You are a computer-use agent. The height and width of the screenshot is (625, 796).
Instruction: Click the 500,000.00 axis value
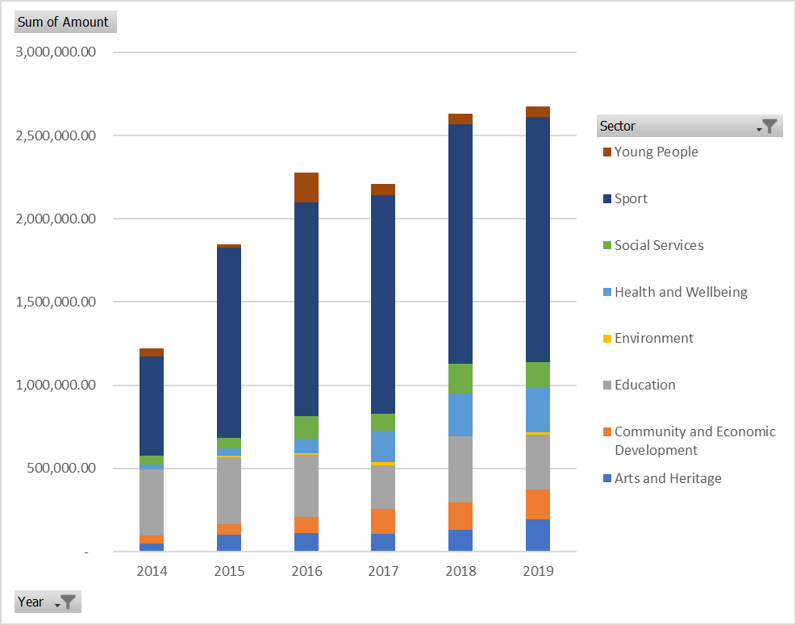point(61,468)
